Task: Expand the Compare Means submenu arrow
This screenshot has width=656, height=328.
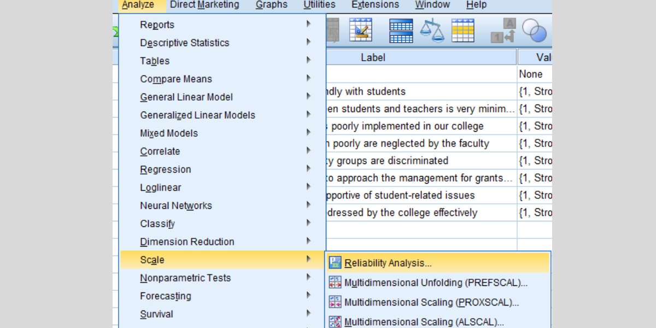Action: tap(309, 78)
